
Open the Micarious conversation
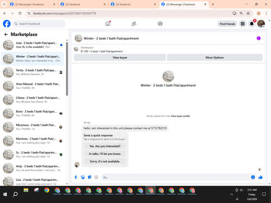(33, 127)
